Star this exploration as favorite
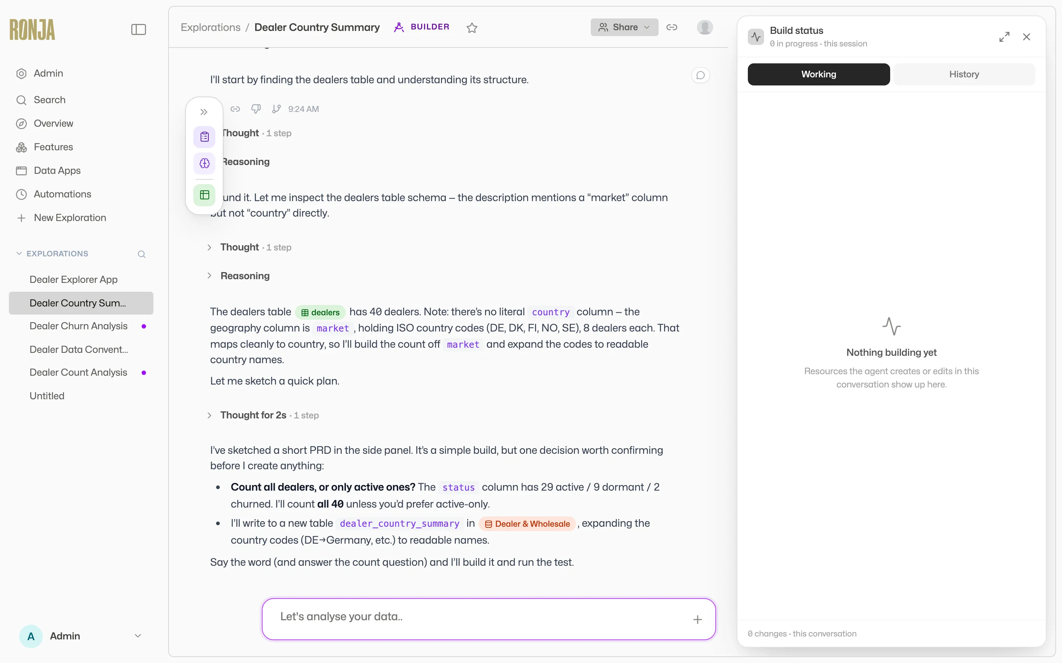Viewport: 1062px width, 663px height. tap(472, 28)
